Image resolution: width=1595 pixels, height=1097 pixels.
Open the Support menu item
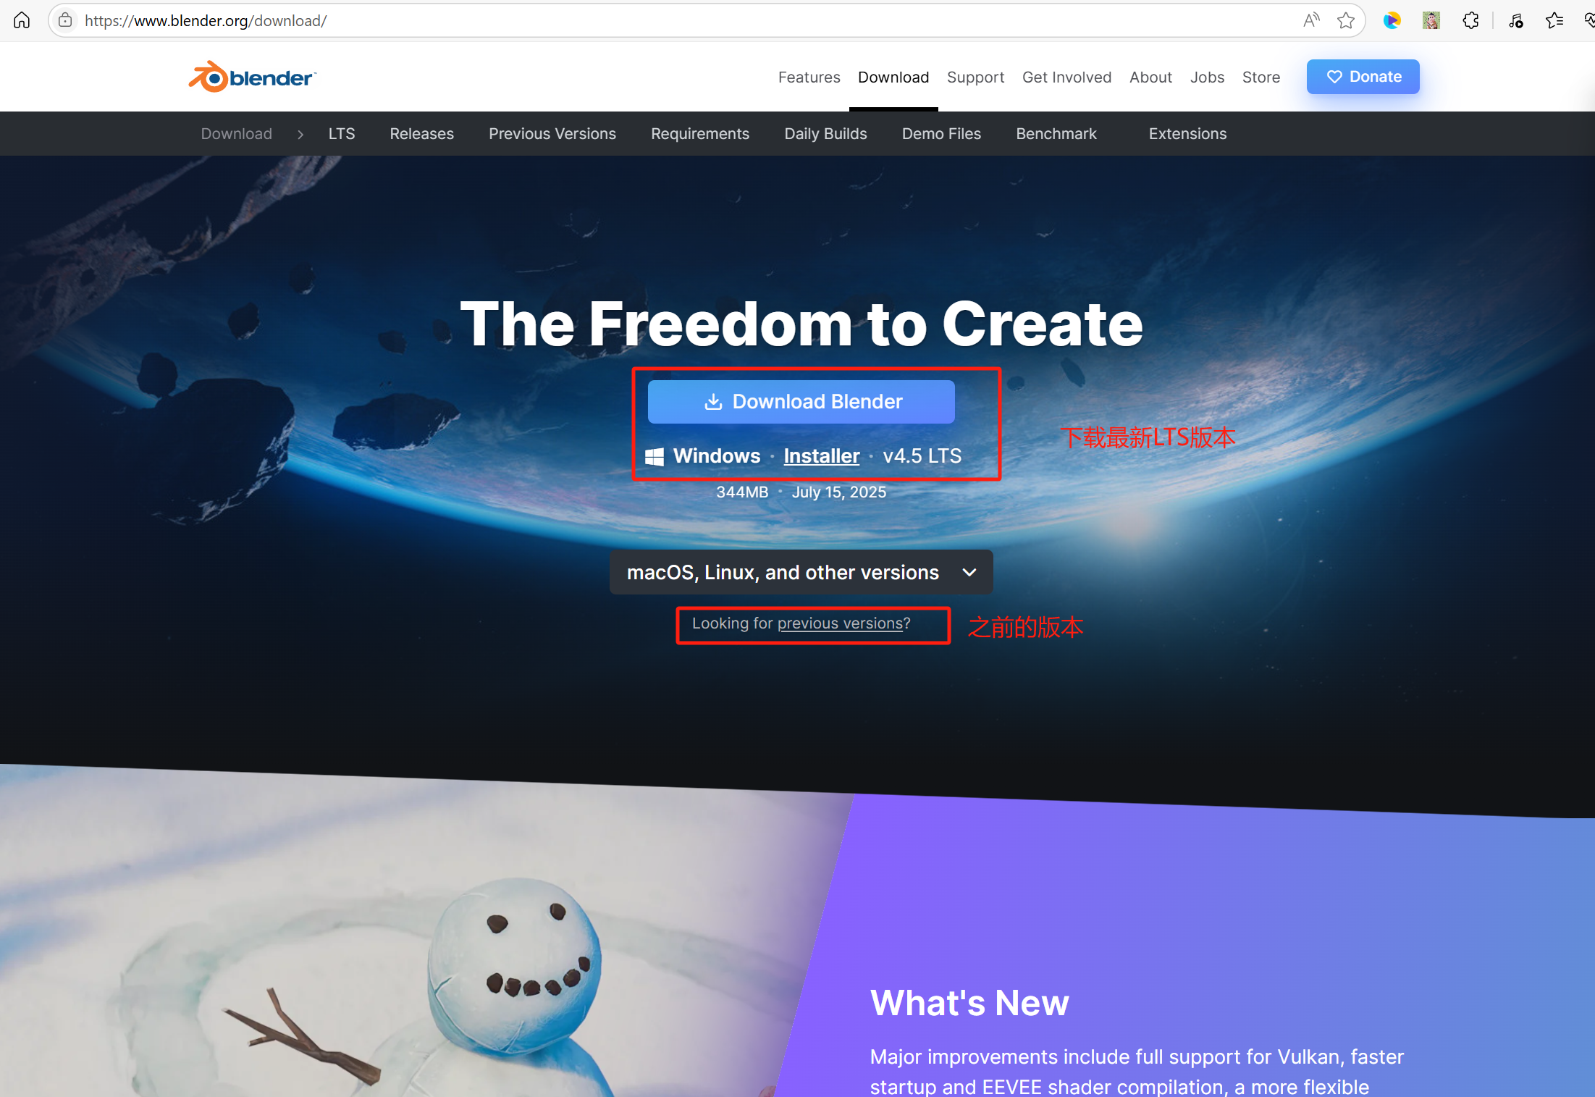(975, 77)
